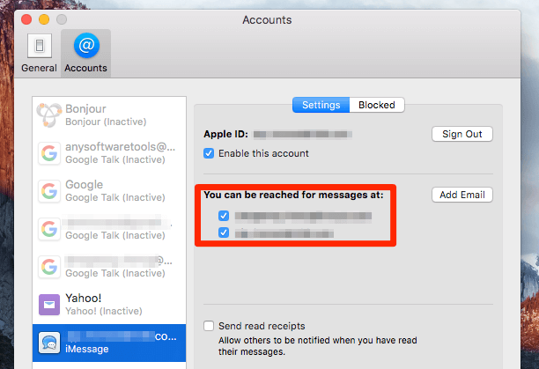
Task: Click the iMessage label in selected row
Action: click(x=87, y=349)
